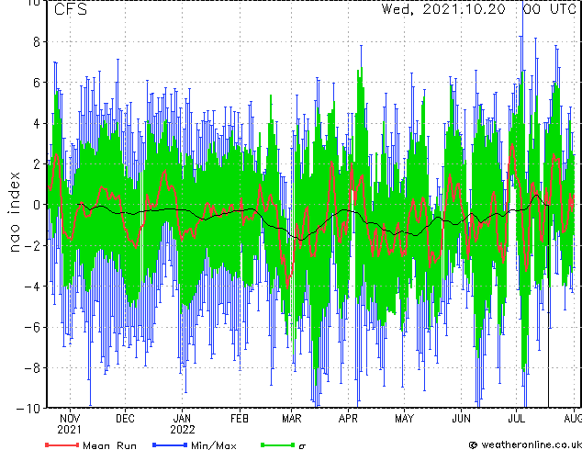Click the y-axis value '-10'

point(28,409)
